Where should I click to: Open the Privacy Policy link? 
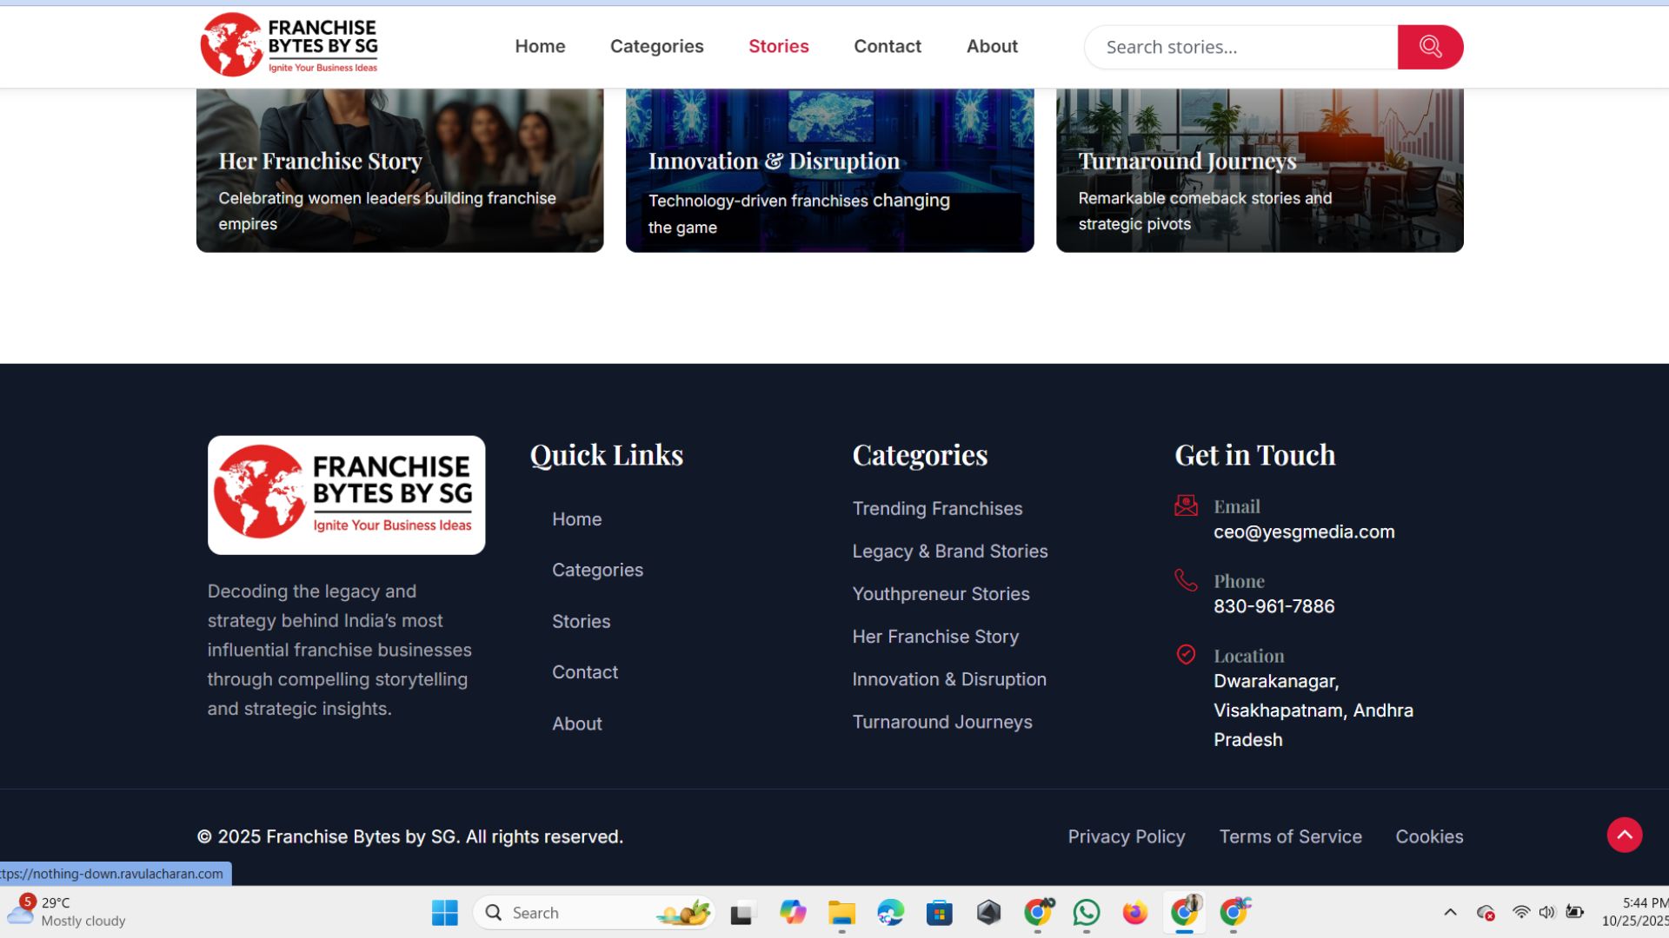tap(1126, 836)
